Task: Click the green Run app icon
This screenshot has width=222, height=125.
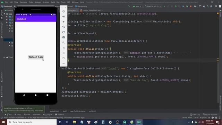Action: click(x=164, y=6)
